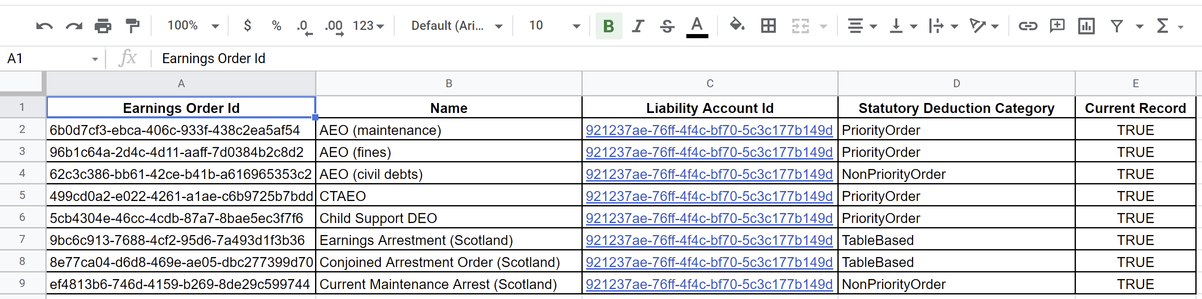Select column B header

point(449,83)
